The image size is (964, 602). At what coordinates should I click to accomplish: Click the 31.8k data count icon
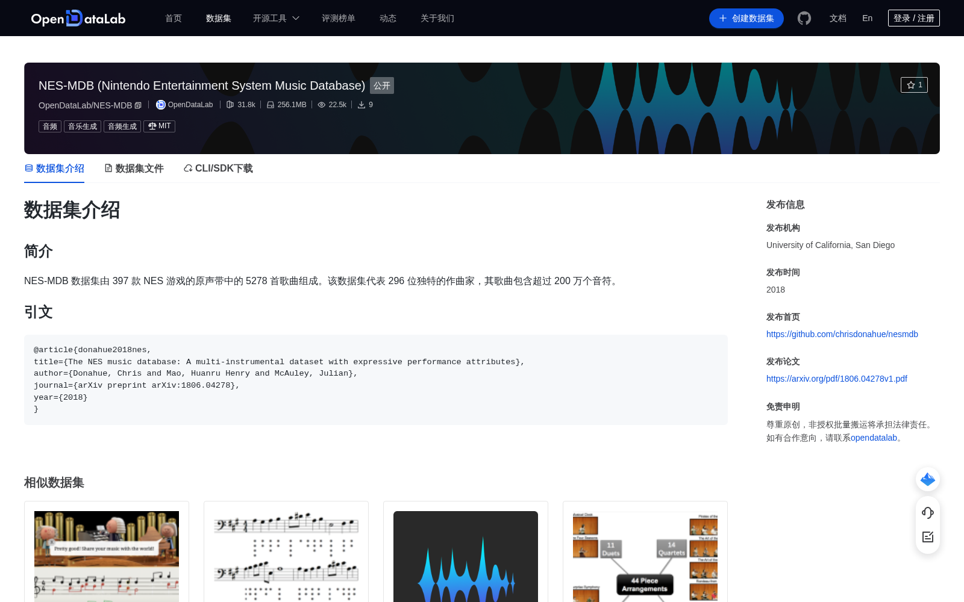point(230,105)
